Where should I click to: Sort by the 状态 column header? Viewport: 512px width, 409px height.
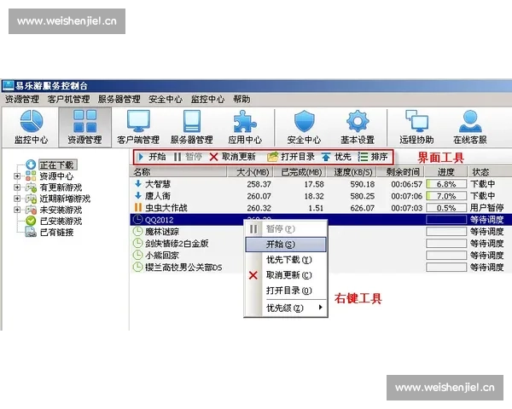490,172
